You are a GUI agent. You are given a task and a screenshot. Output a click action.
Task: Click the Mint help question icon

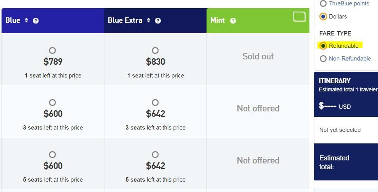pos(233,21)
